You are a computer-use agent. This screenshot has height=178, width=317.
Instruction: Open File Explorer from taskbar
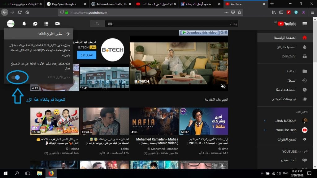pyautogui.click(x=40, y=173)
